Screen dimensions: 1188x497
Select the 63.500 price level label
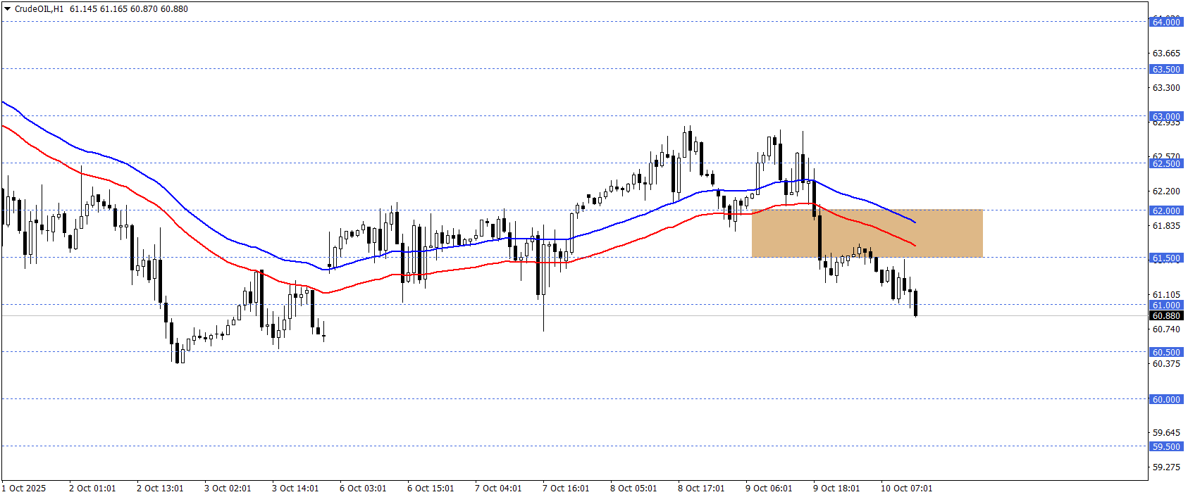pyautogui.click(x=1166, y=69)
